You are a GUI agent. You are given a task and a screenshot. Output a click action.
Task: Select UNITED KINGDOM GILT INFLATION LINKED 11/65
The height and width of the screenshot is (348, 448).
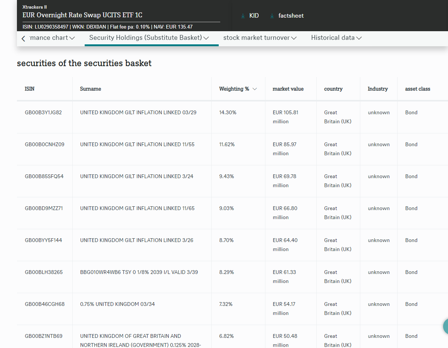point(137,208)
